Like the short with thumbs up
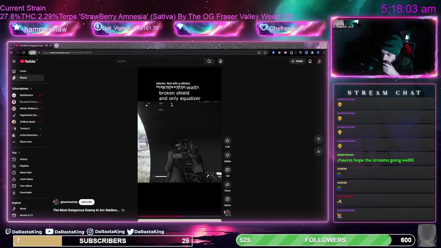This screenshot has height=248, width=441. (x=227, y=141)
